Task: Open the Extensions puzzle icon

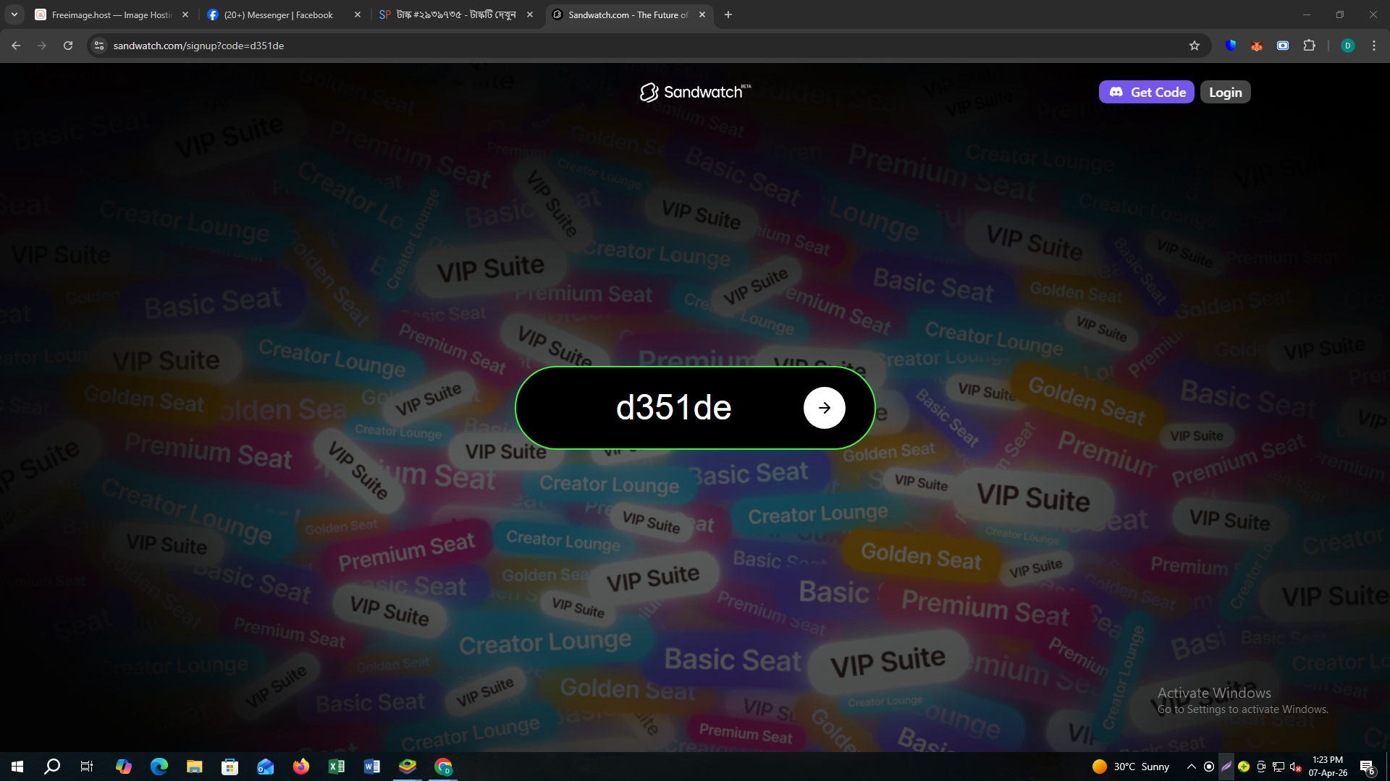Action: pyautogui.click(x=1309, y=46)
